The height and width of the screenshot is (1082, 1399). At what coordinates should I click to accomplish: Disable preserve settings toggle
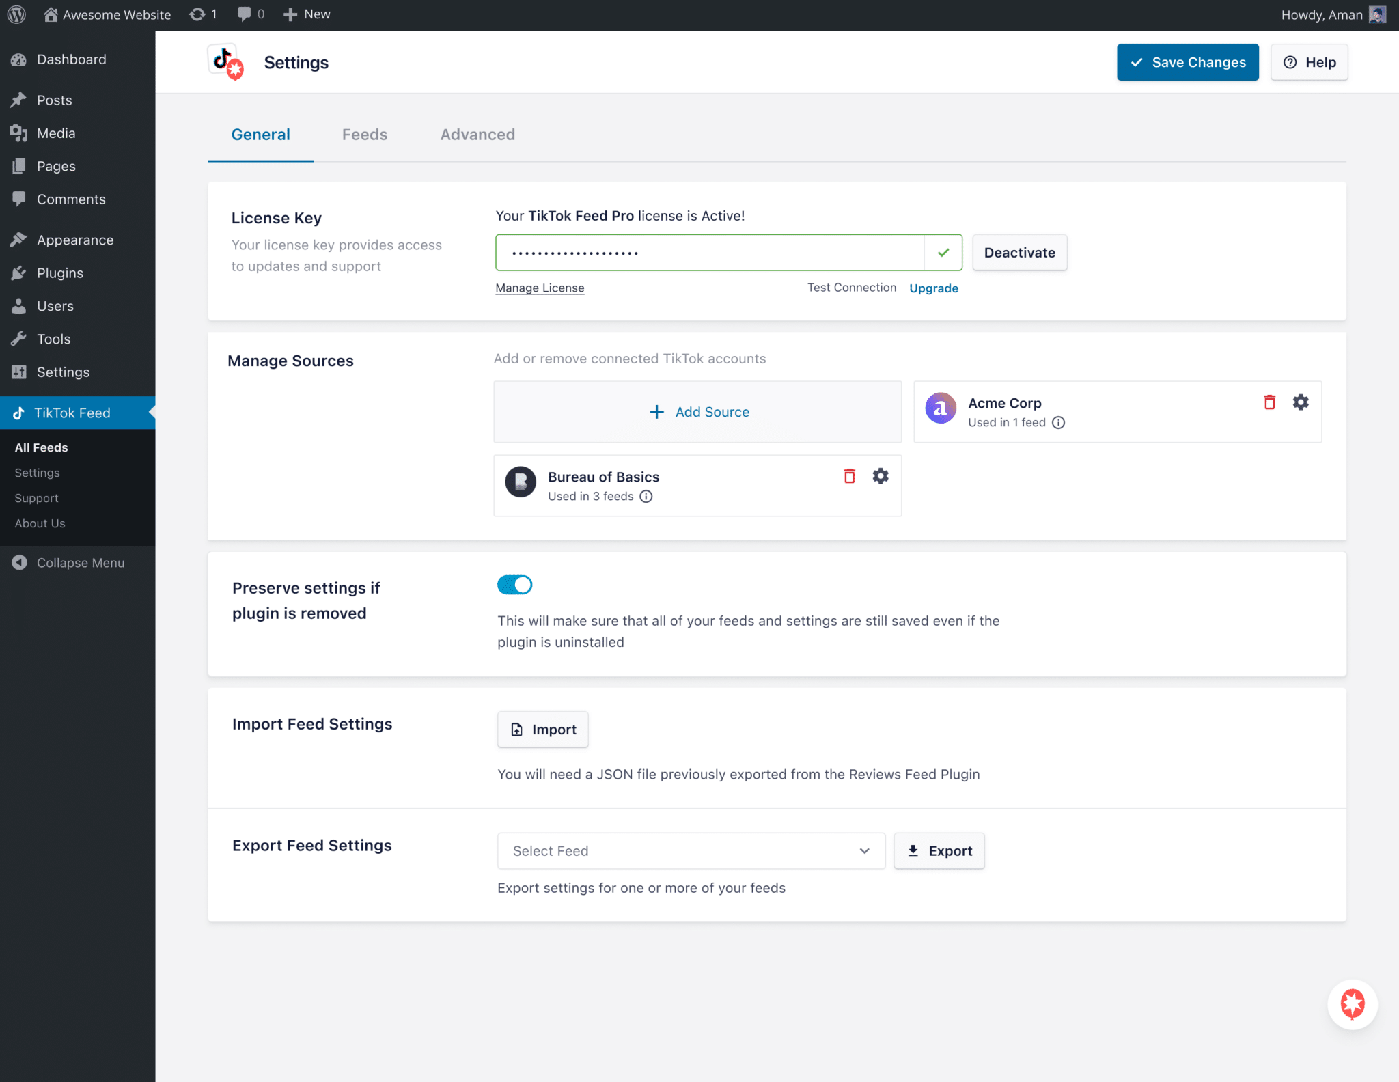(x=514, y=585)
